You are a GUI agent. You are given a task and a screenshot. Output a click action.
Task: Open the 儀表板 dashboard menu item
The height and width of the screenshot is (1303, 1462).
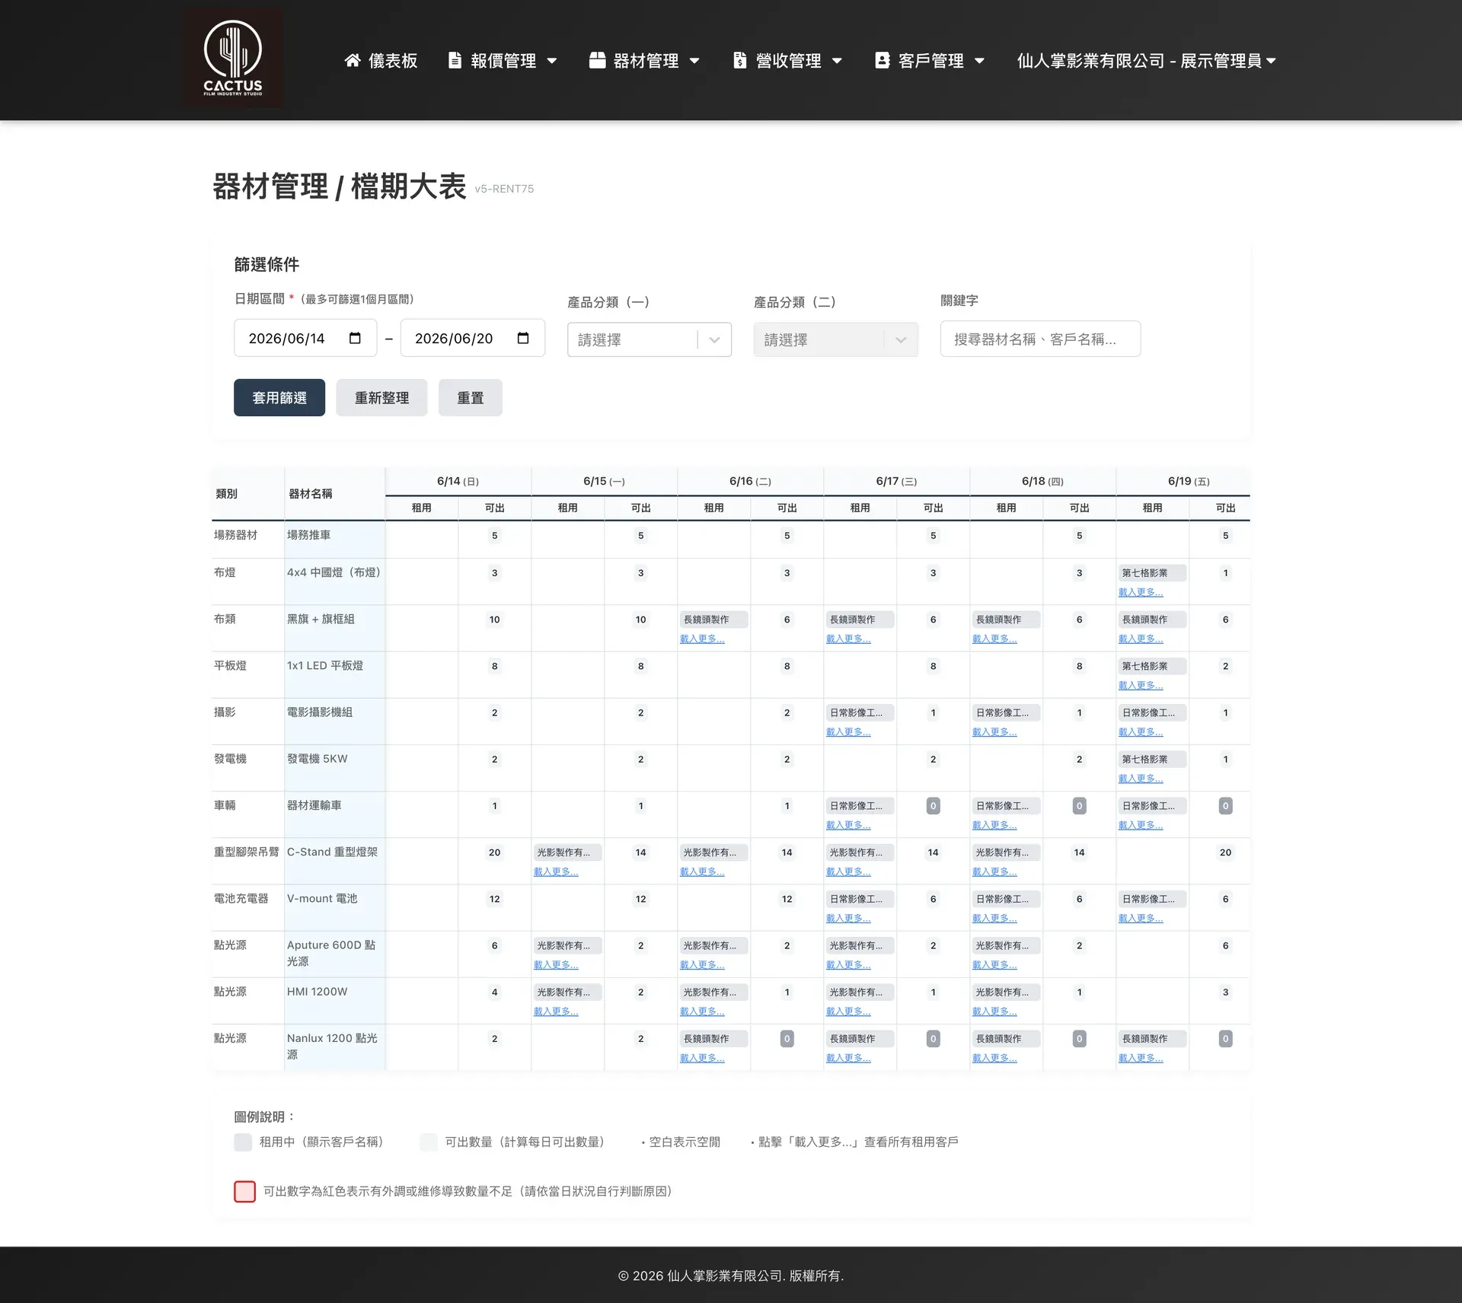[x=381, y=60]
